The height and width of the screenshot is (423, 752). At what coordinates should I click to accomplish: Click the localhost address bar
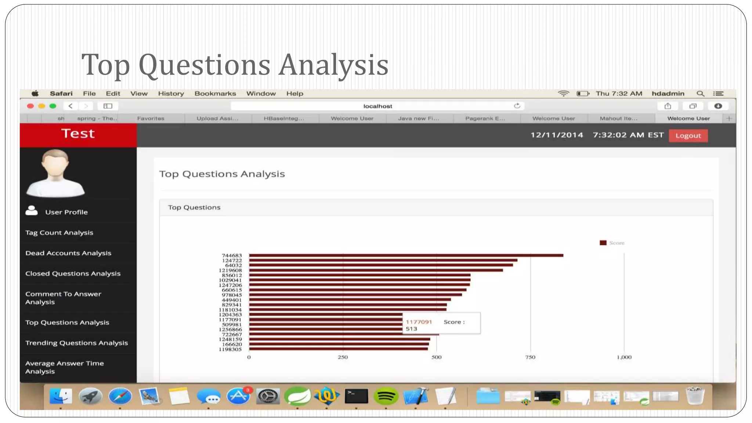tap(377, 106)
